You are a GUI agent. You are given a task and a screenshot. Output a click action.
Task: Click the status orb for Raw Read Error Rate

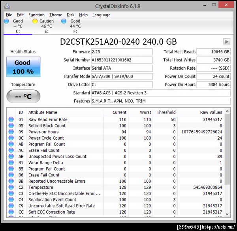[11, 119]
